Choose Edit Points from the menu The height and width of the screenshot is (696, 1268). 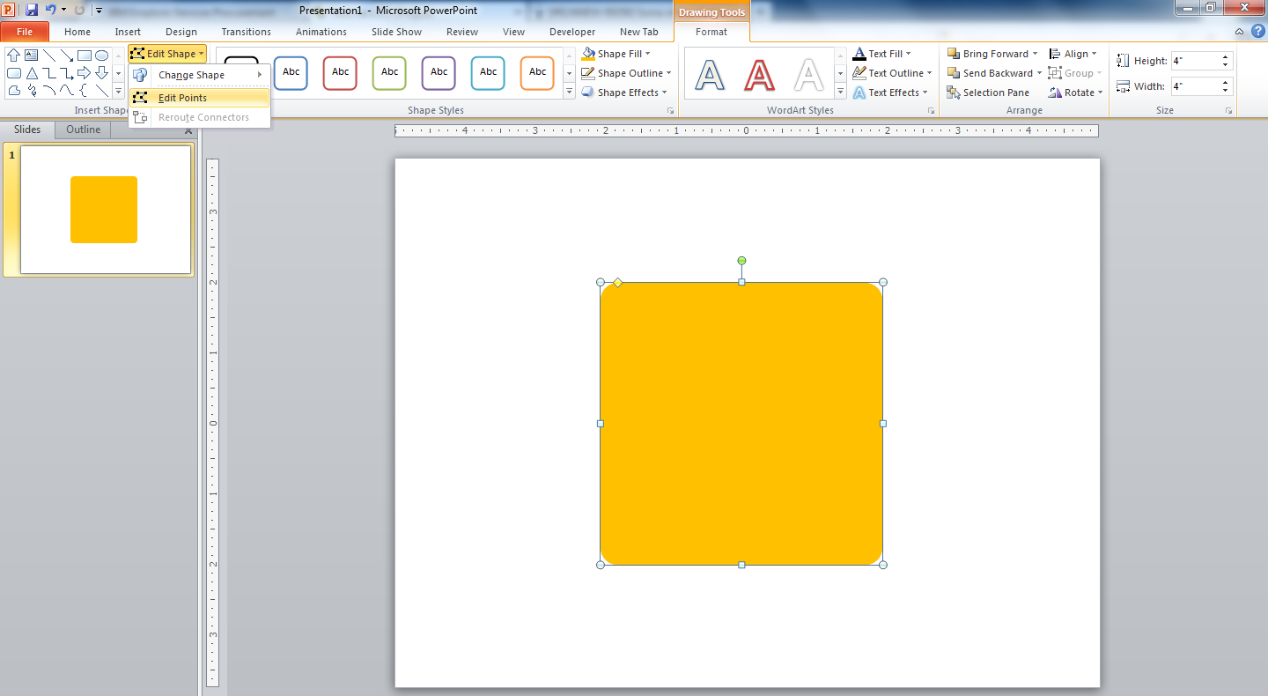(x=199, y=98)
